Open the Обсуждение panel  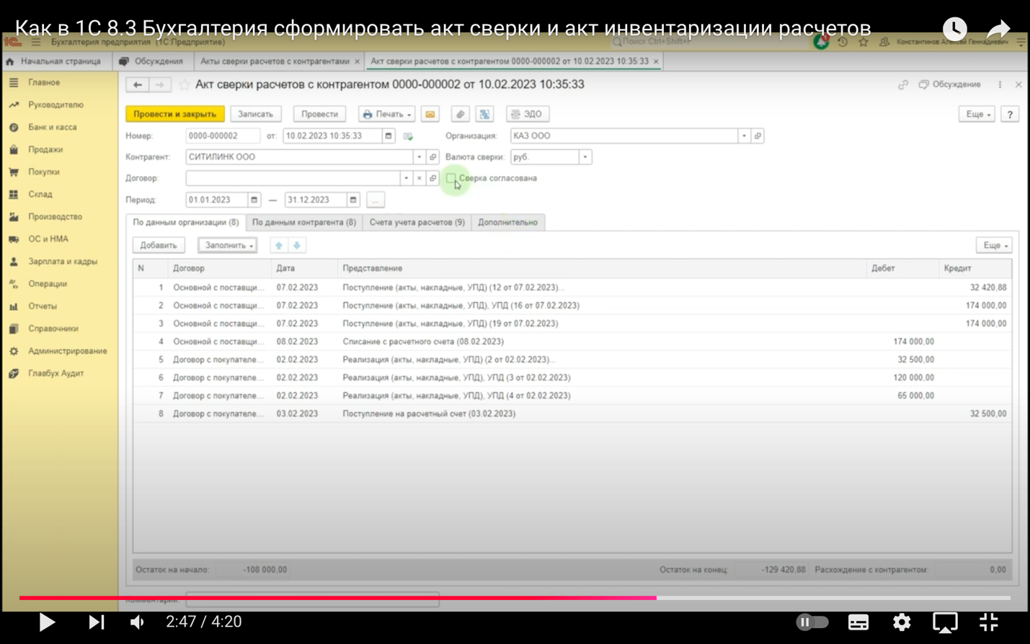point(950,84)
